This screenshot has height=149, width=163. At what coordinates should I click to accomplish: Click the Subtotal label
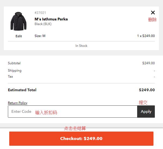click(14, 63)
